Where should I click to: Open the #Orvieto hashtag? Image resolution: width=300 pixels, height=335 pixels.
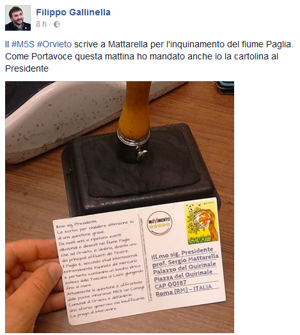click(54, 44)
